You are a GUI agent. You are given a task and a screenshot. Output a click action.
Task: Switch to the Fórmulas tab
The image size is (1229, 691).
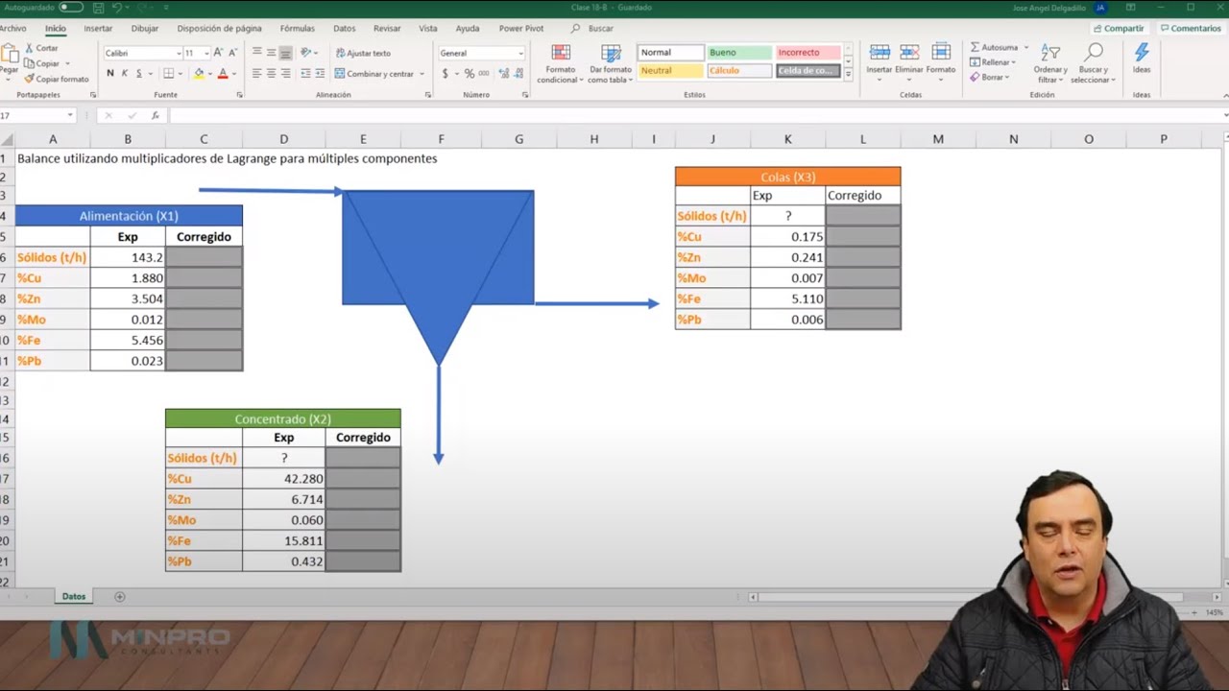pos(298,29)
